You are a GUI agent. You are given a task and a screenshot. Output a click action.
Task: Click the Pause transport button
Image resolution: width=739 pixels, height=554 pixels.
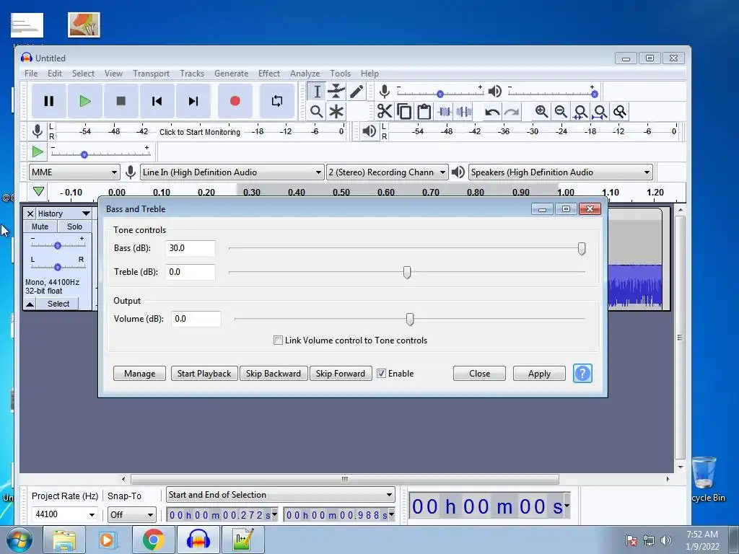[x=48, y=101]
